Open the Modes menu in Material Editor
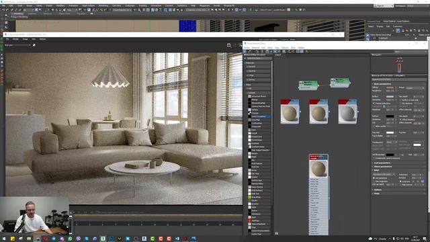Screen dimensions: 430x242 (x=247, y=48)
